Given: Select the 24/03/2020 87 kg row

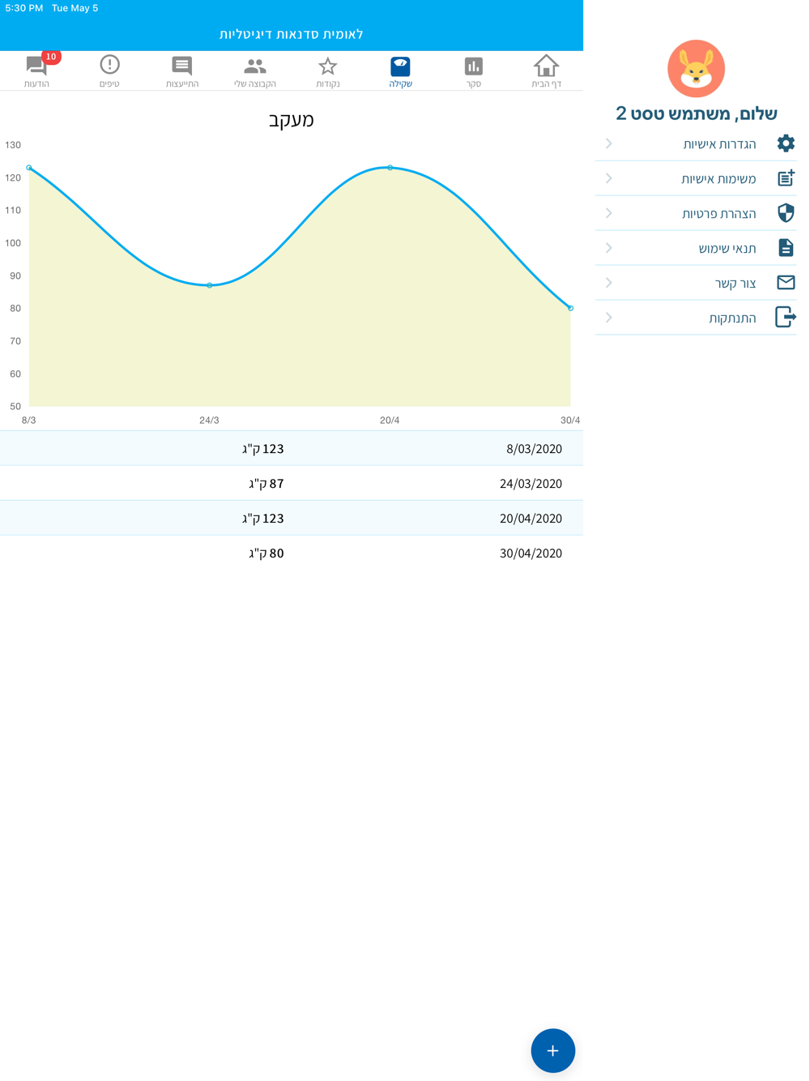Looking at the screenshot, I should tap(292, 483).
